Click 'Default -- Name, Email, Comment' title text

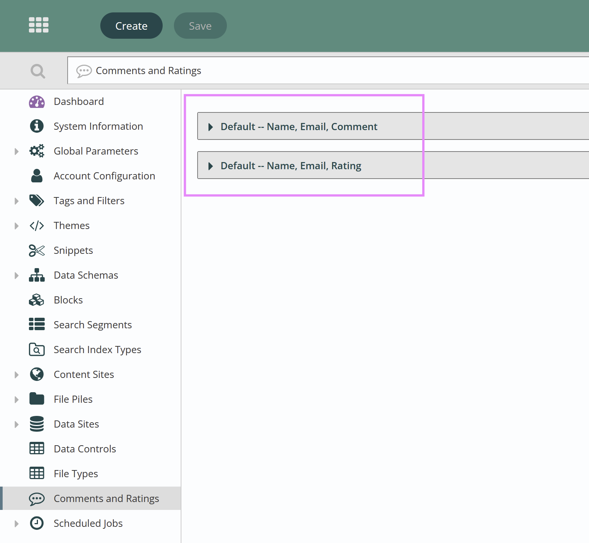299,127
